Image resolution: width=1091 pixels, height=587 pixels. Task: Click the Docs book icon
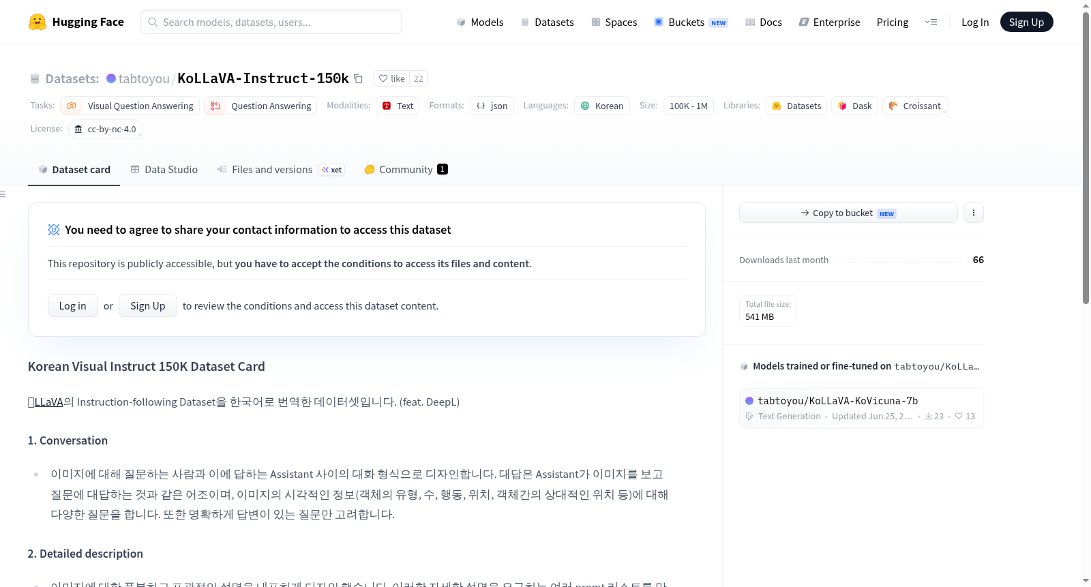point(750,22)
